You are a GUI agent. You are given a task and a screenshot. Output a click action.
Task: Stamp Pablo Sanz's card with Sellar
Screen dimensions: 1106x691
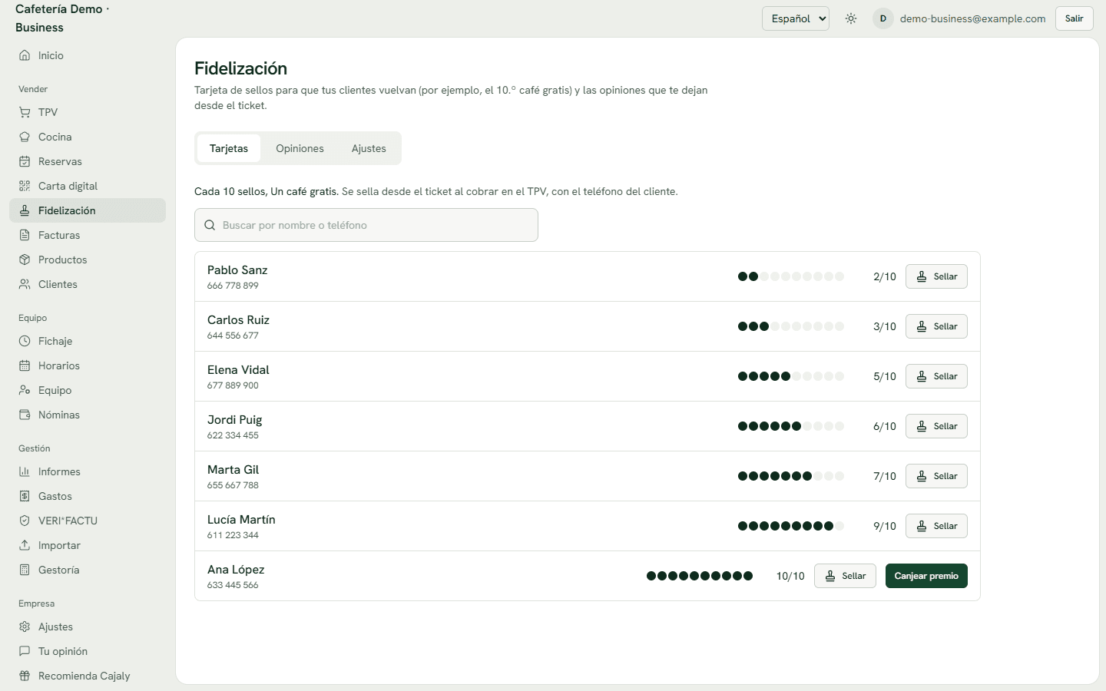point(936,276)
